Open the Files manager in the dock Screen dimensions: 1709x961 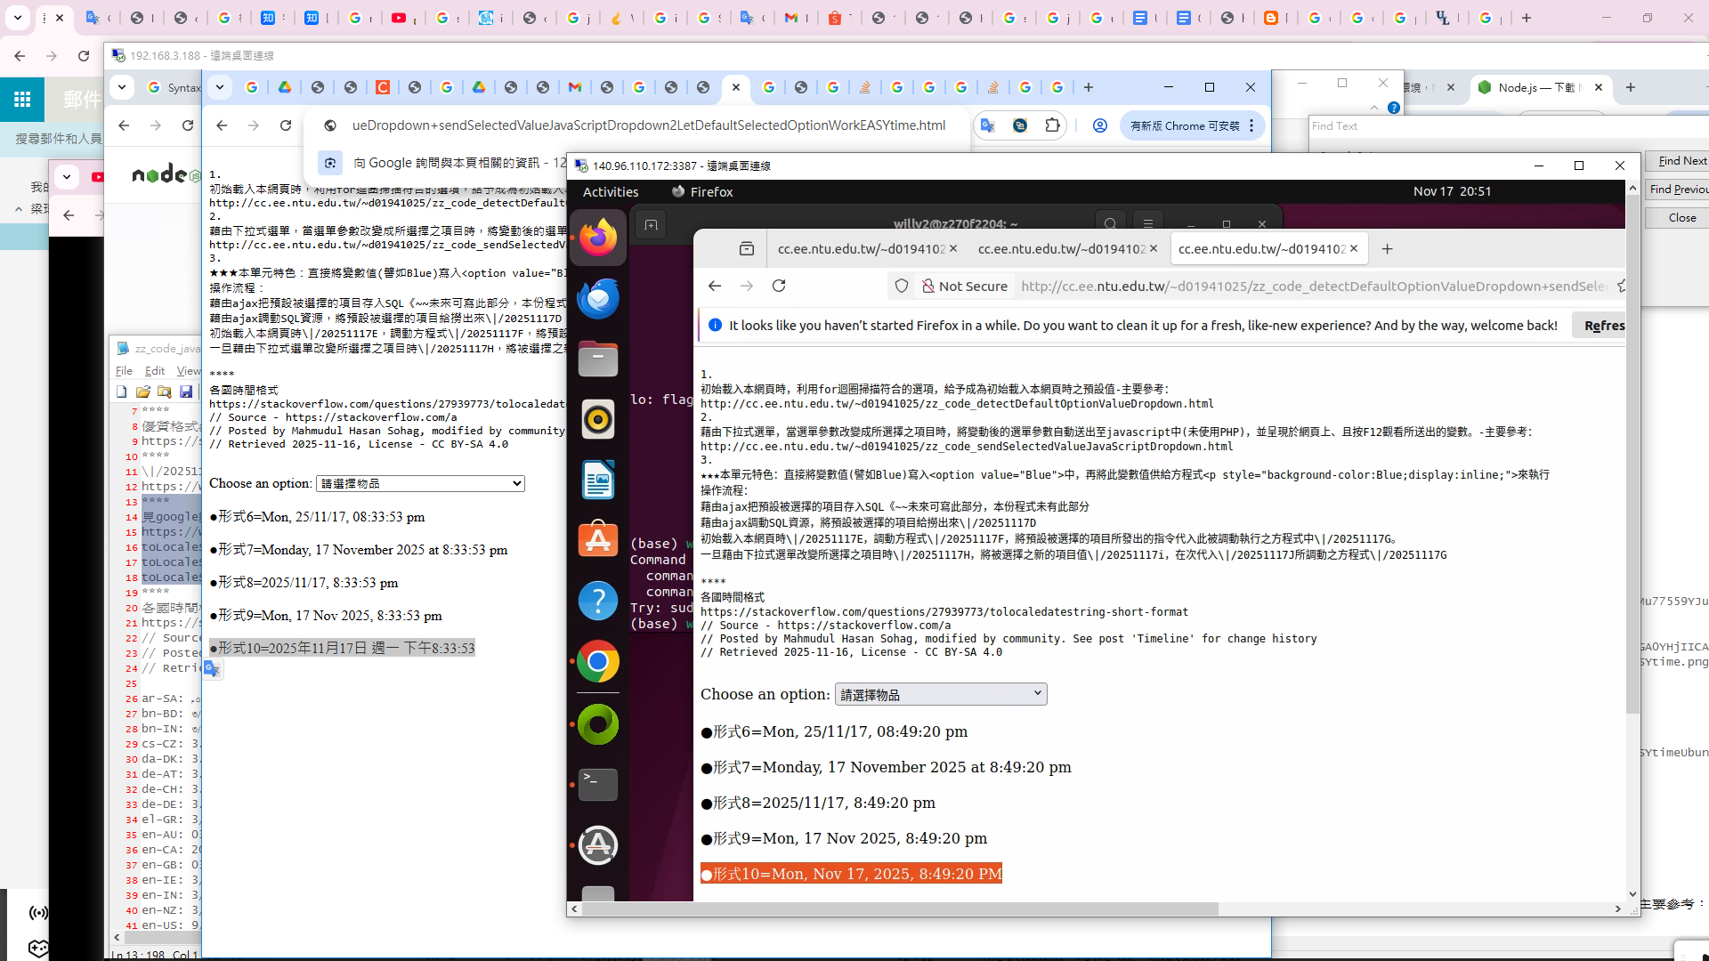coord(598,359)
